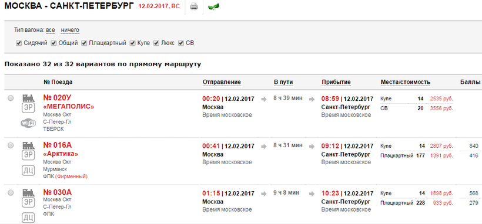
Task: Click the Wi-Fi icon for train 020У
Action: pyautogui.click(x=28, y=123)
